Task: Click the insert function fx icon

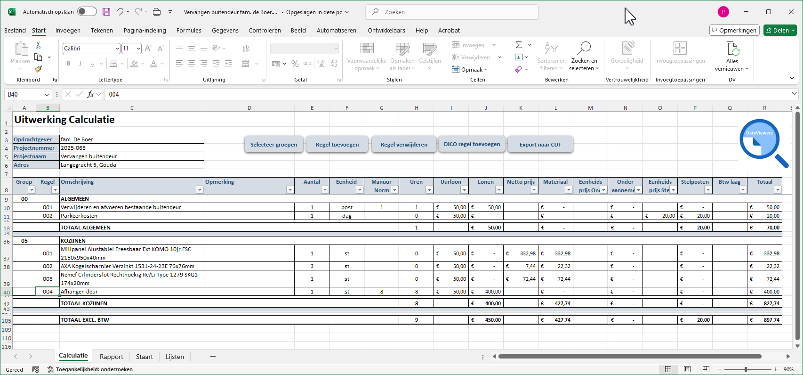Action: (90, 94)
